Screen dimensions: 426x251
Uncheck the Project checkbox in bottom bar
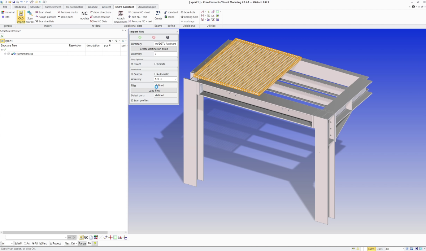[51, 243]
